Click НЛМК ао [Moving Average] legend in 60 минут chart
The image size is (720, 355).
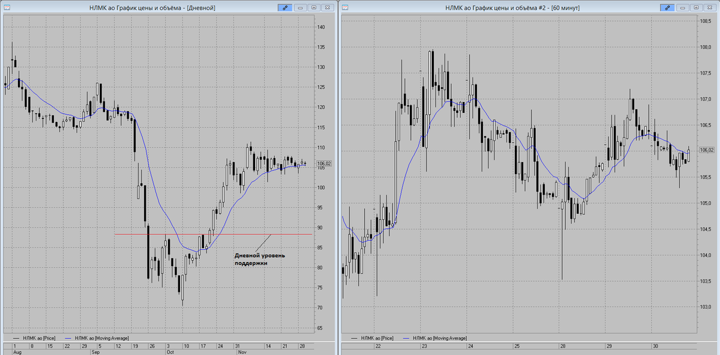tap(434, 338)
